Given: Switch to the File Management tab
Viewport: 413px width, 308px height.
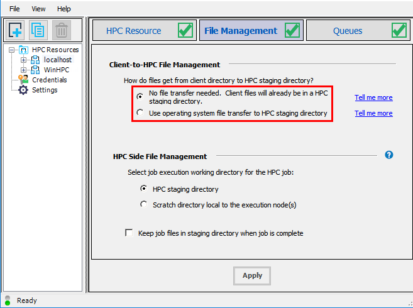Looking at the screenshot, I should click(x=251, y=30).
